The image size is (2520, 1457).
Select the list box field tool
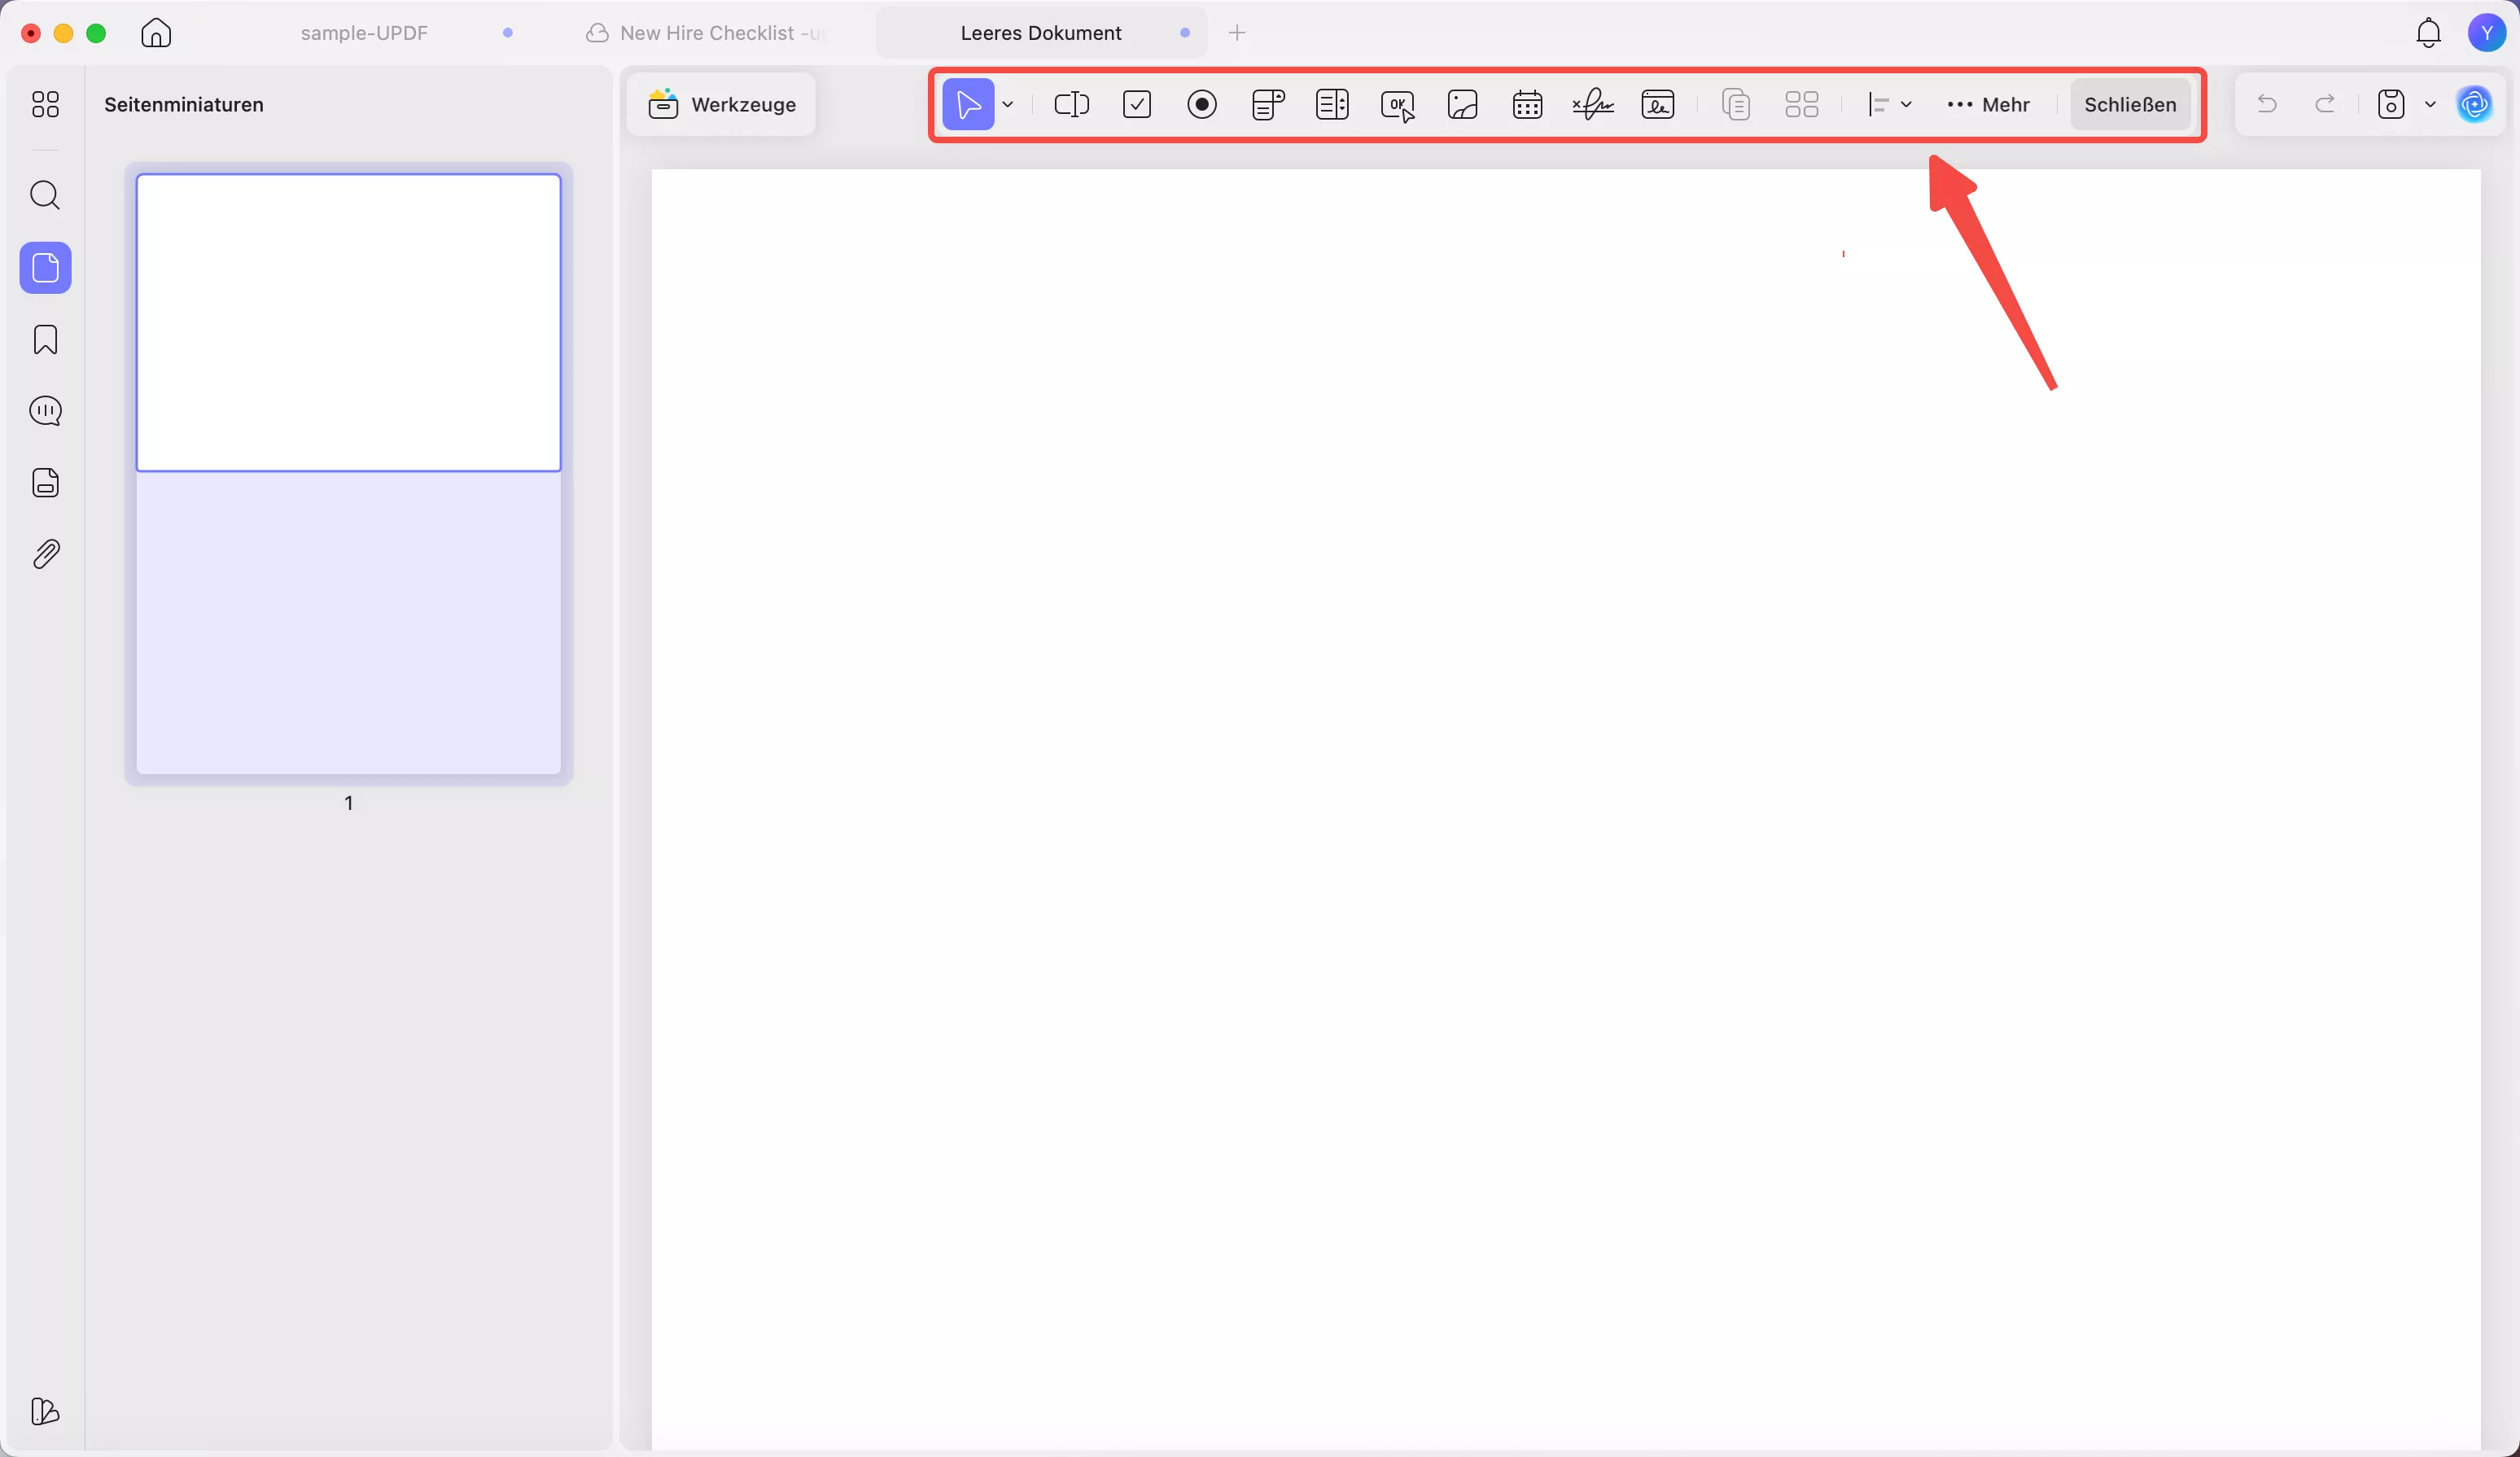1332,104
